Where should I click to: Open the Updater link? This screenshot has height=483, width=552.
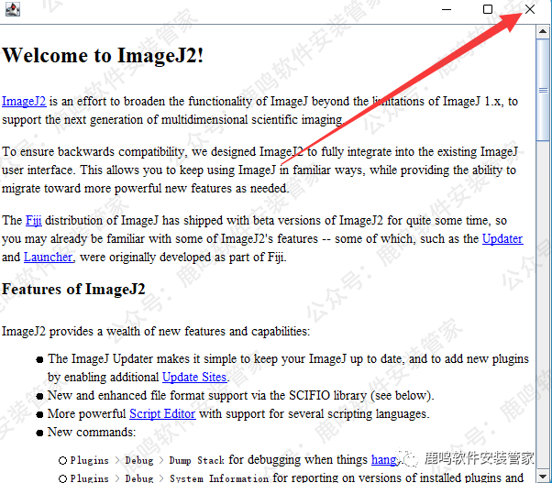pos(502,239)
